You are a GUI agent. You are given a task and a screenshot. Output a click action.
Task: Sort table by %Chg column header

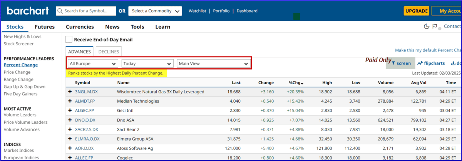tap(296, 83)
